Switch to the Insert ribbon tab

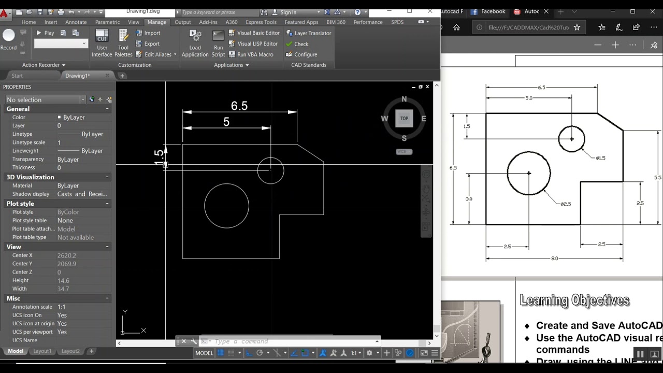tap(51, 22)
